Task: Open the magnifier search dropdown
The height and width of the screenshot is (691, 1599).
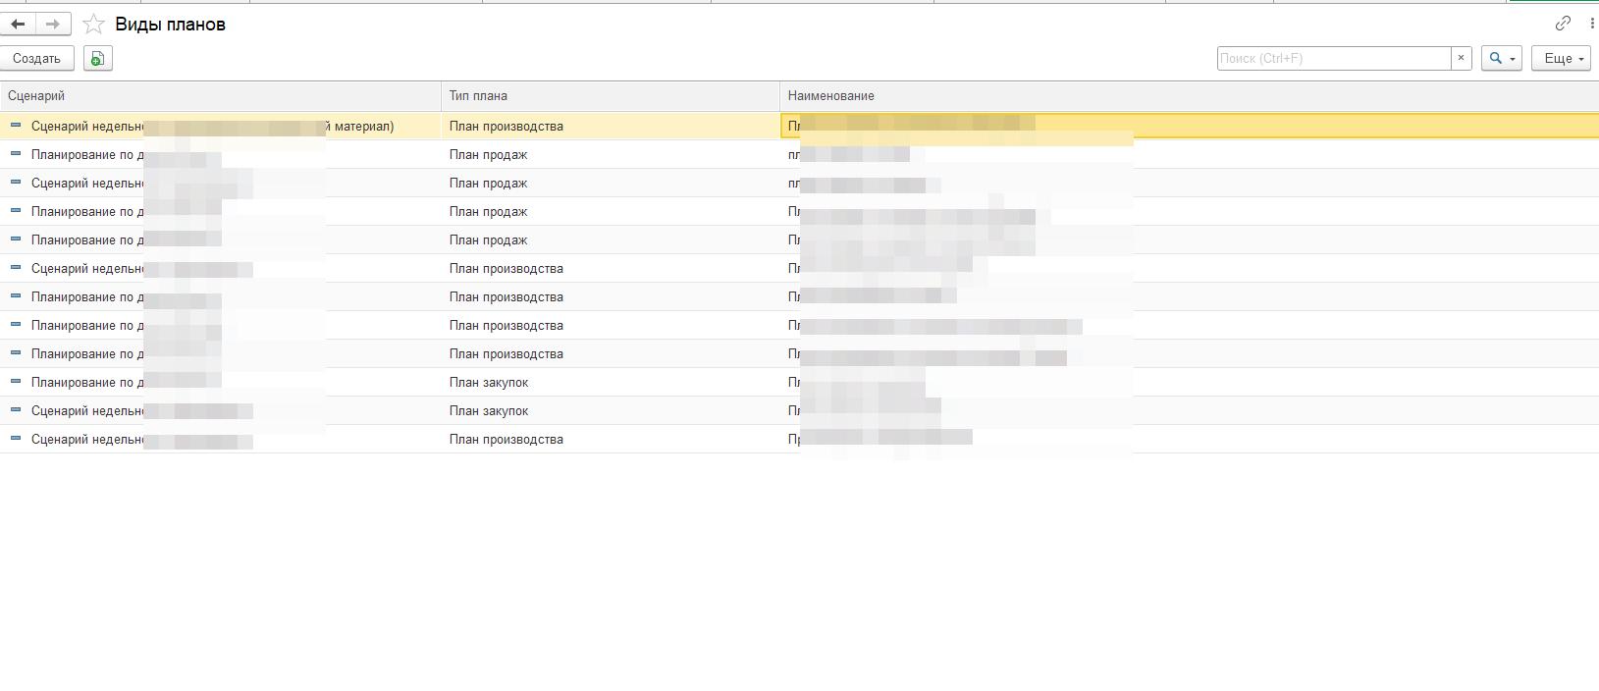Action: pyautogui.click(x=1501, y=59)
